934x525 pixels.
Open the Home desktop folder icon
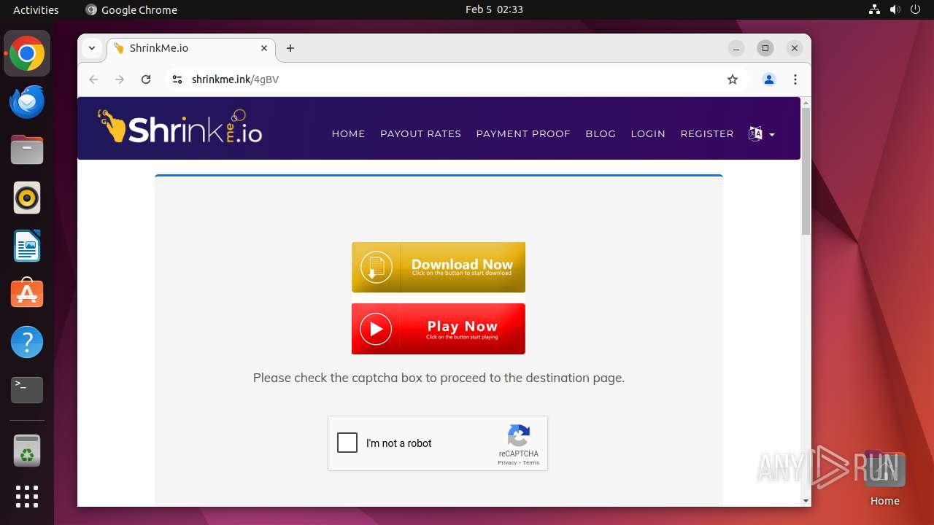884,478
